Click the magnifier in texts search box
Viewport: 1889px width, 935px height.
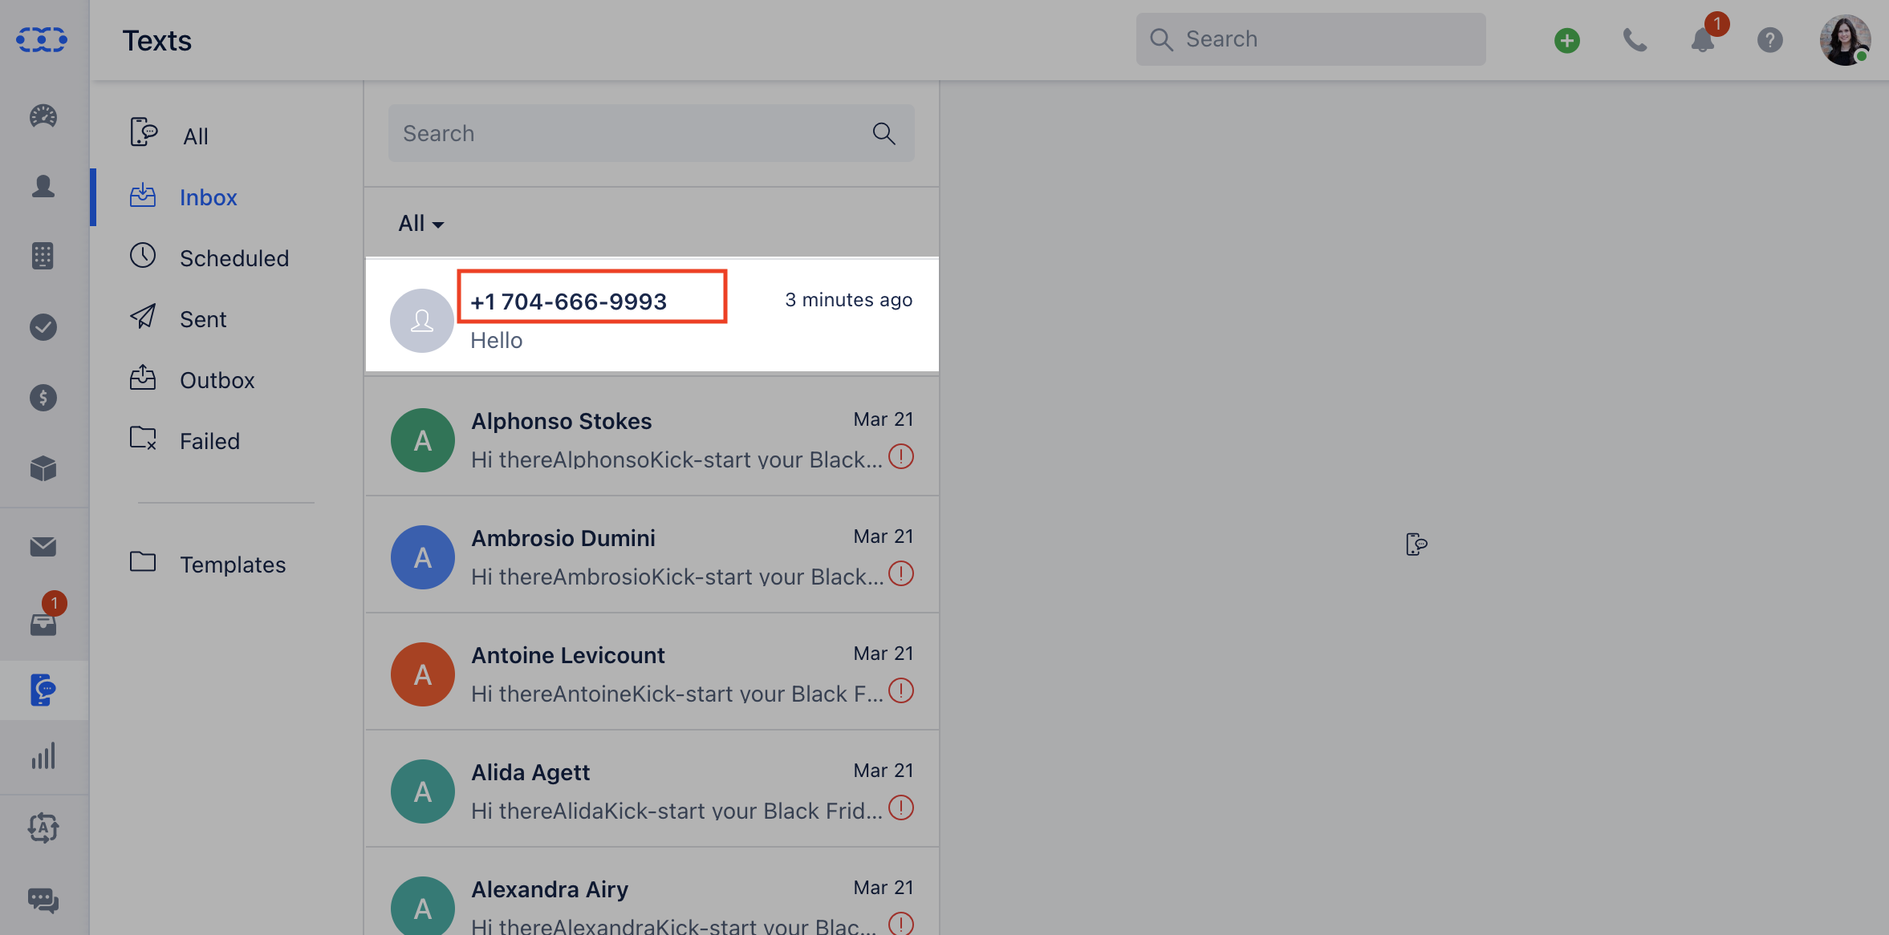[884, 133]
